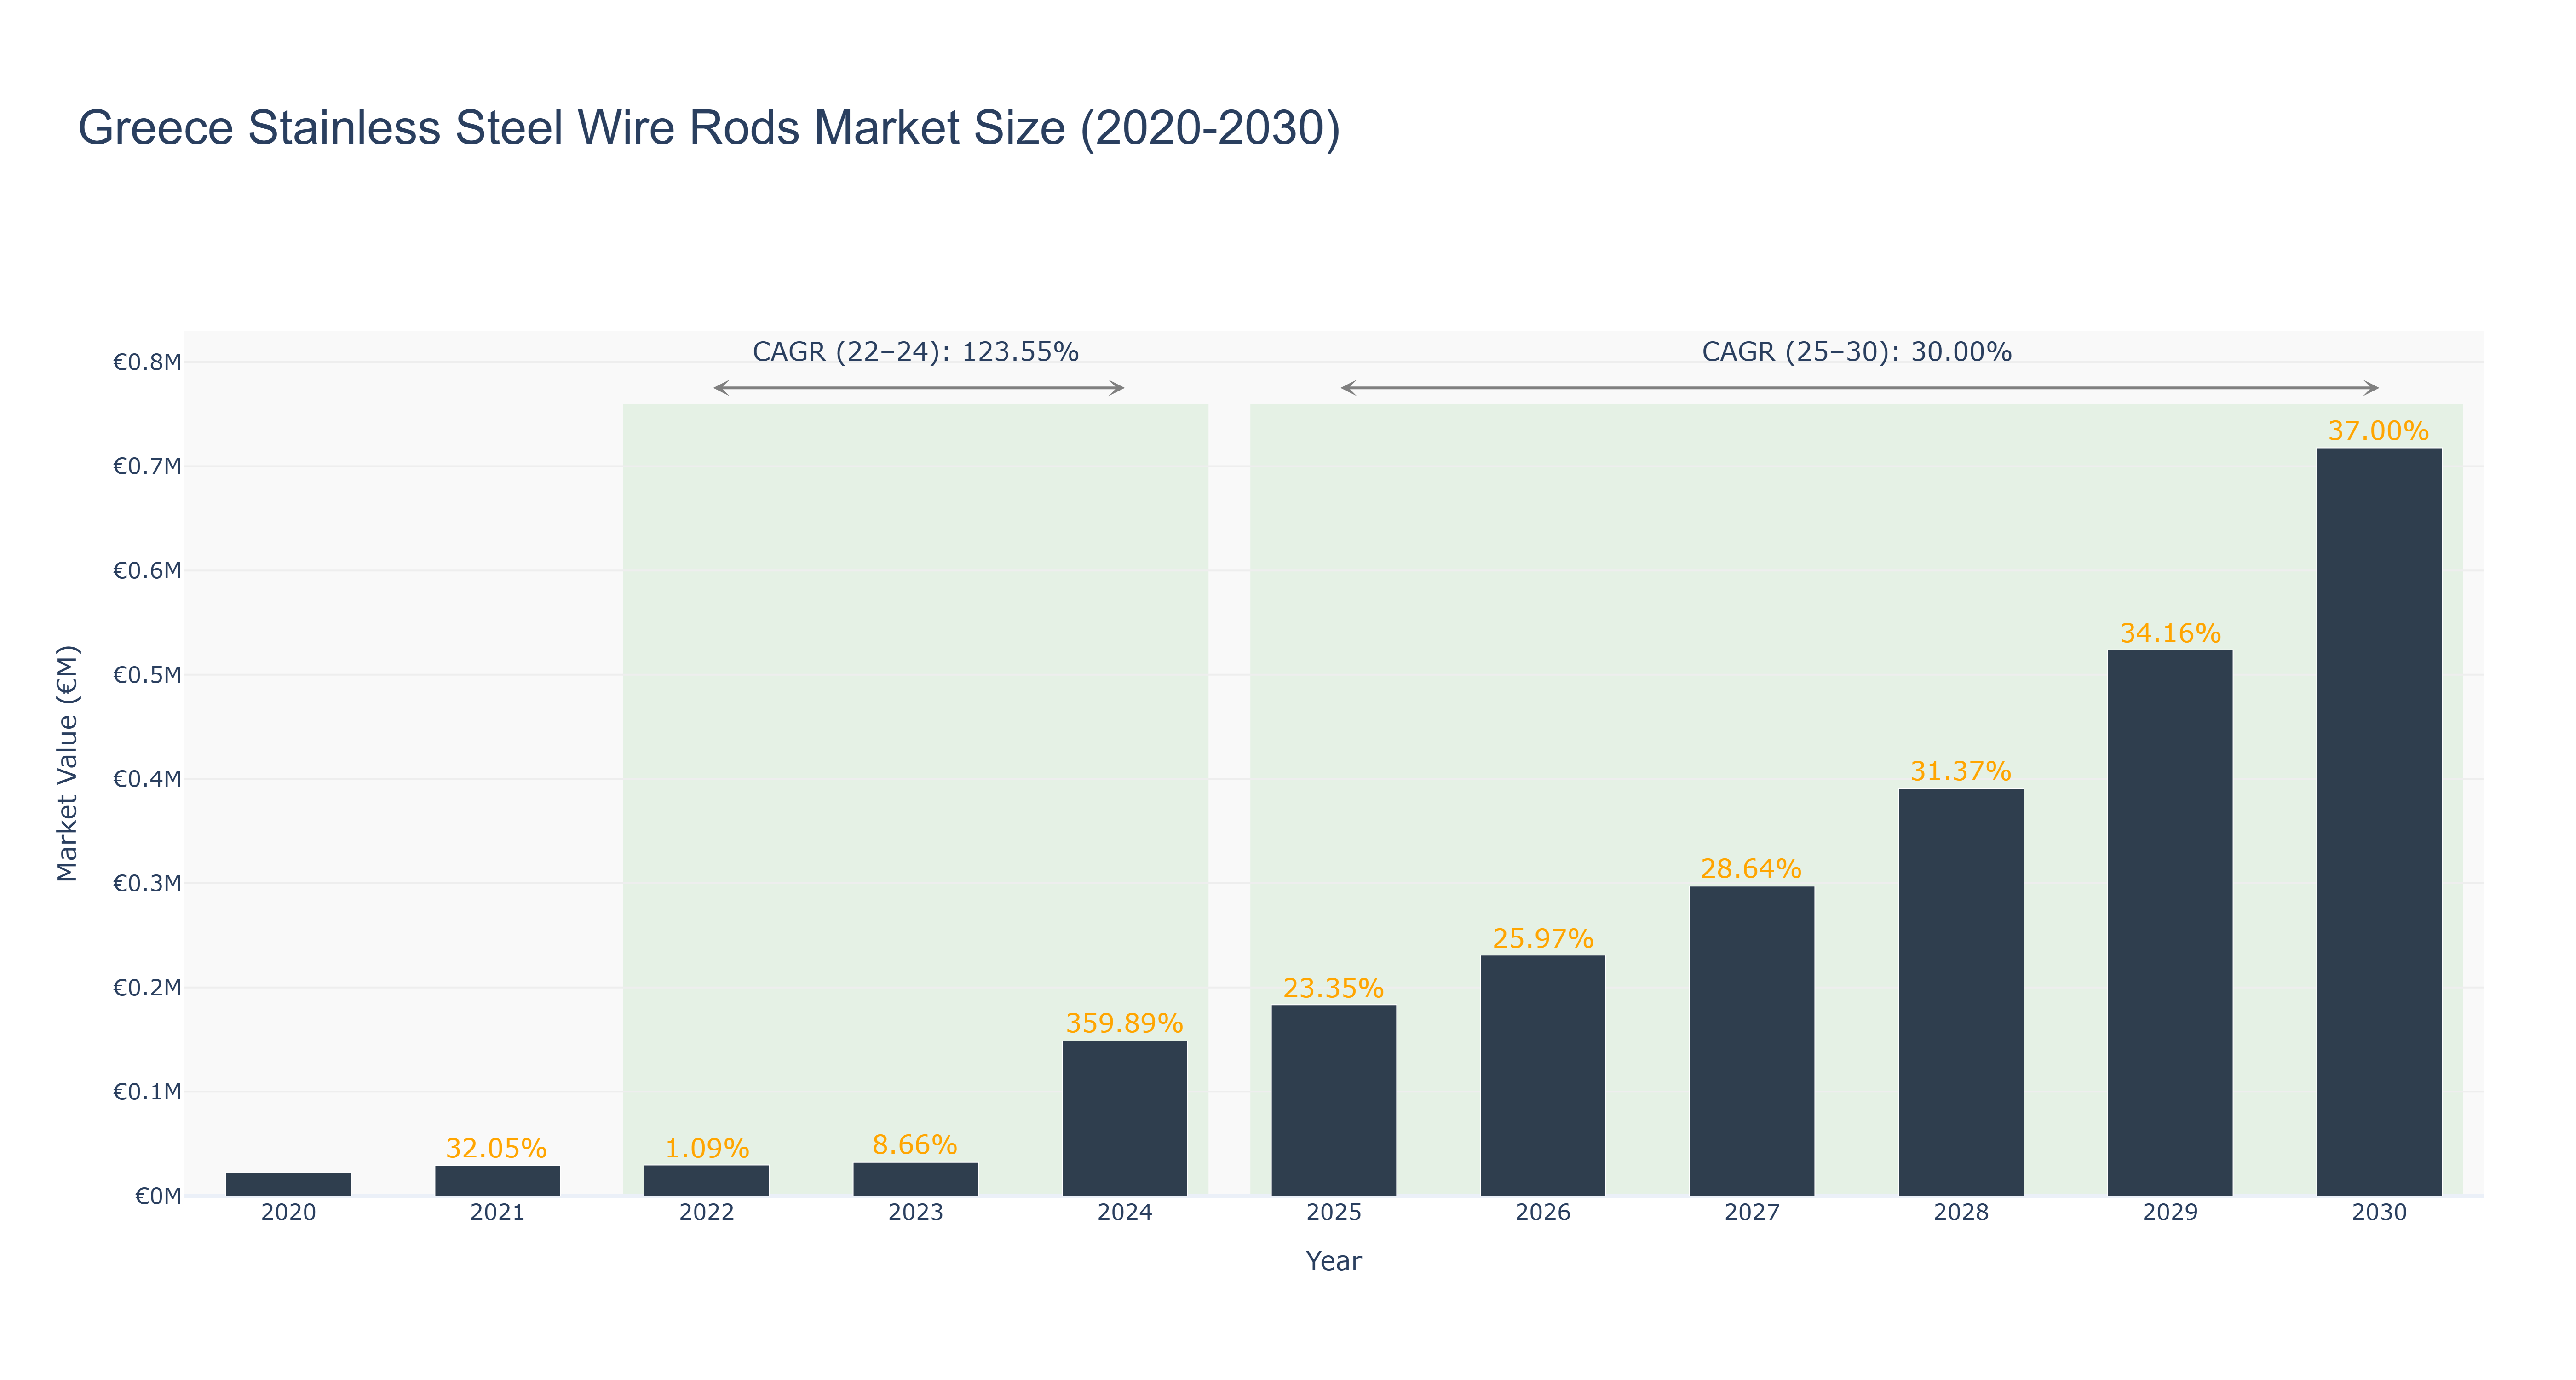2576x1380 pixels.
Task: Click the 2028 market value bar
Action: click(1960, 993)
